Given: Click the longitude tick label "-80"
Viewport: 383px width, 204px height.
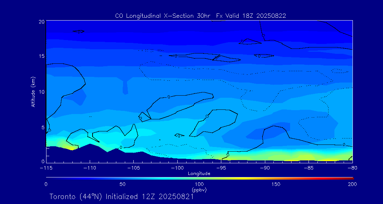Looking at the screenshot, I should click(x=352, y=168).
